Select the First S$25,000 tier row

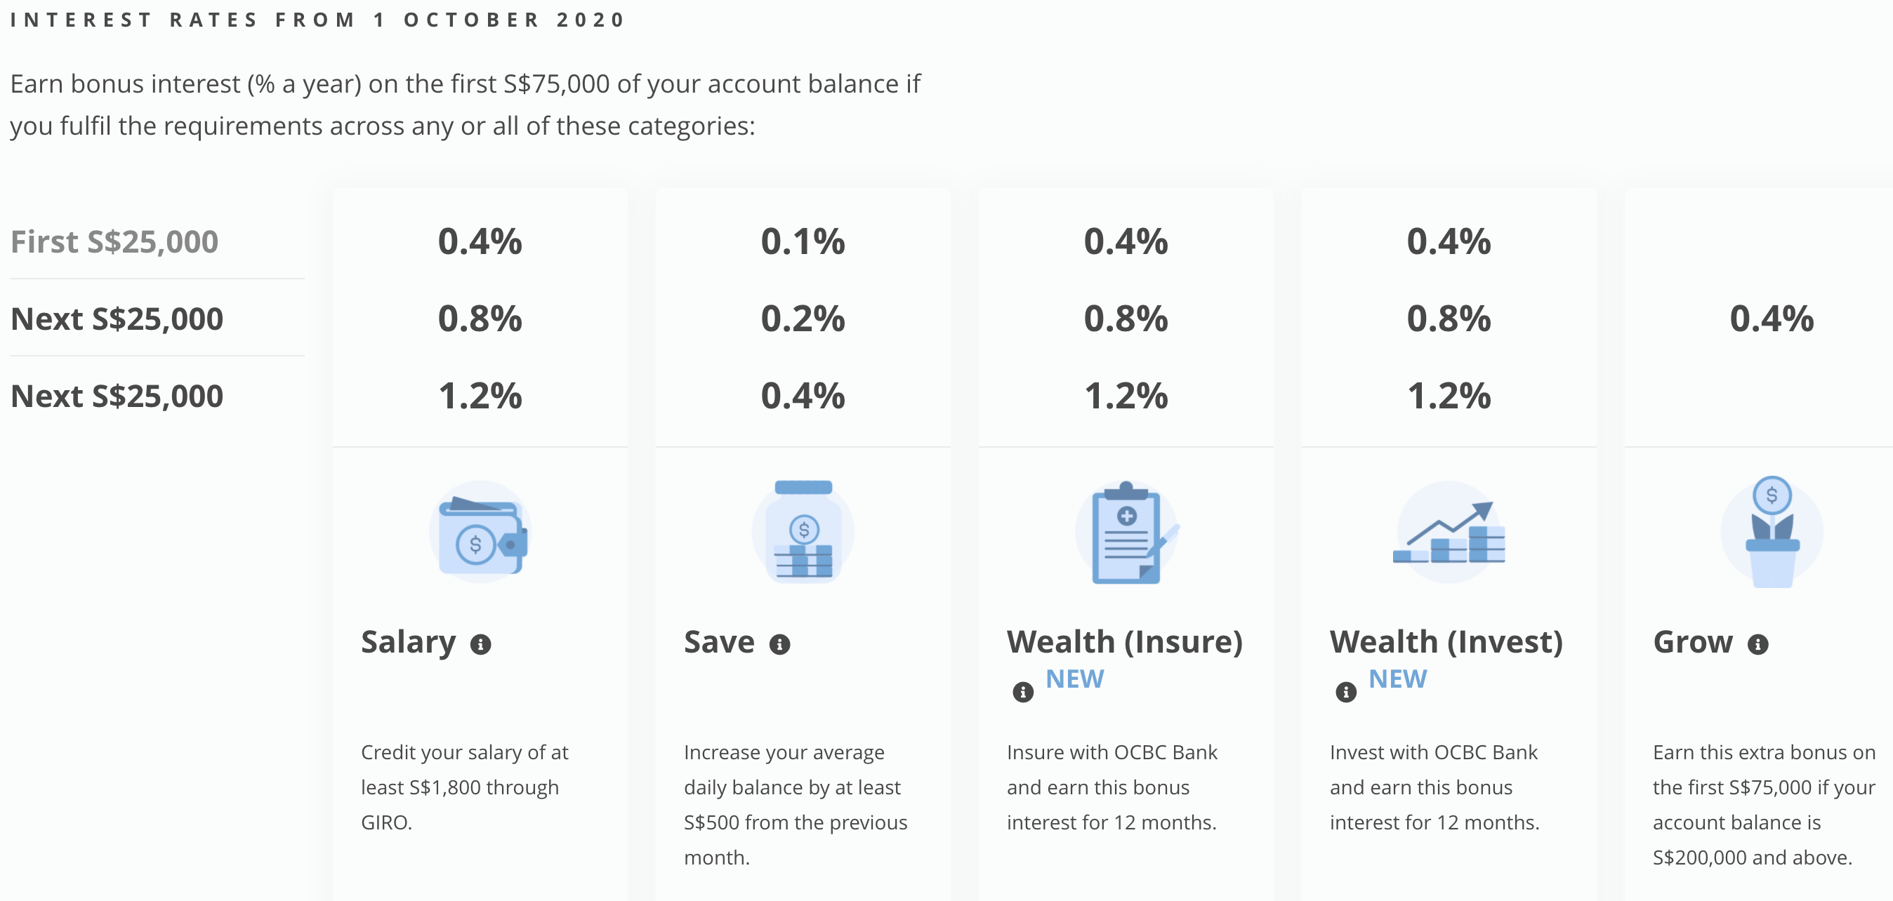[x=114, y=241]
